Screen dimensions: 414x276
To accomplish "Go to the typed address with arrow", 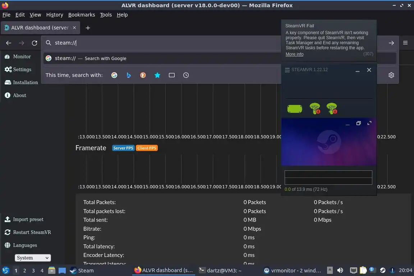I will point(391,43).
